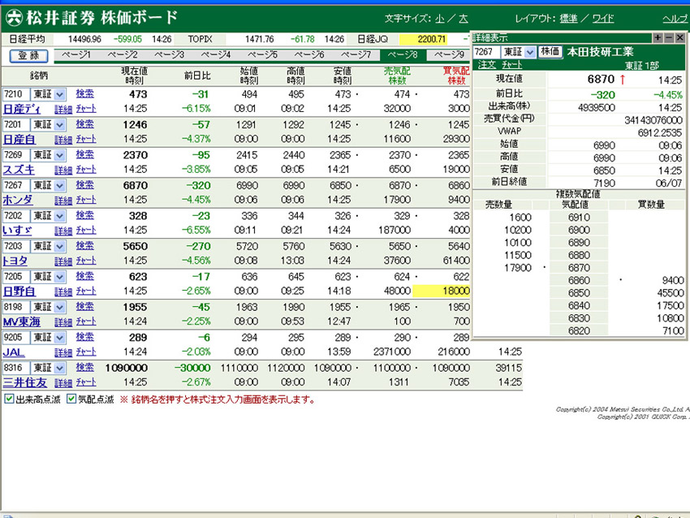Minimize the 詳細表示 panel

point(669,38)
